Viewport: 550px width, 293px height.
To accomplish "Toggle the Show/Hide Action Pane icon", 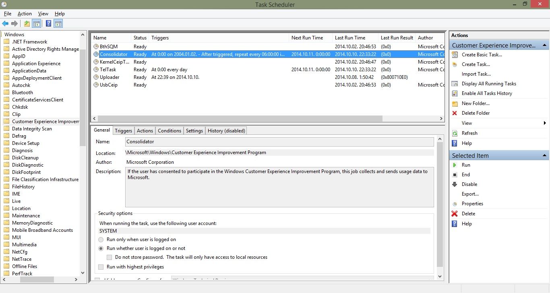I will coord(58,24).
